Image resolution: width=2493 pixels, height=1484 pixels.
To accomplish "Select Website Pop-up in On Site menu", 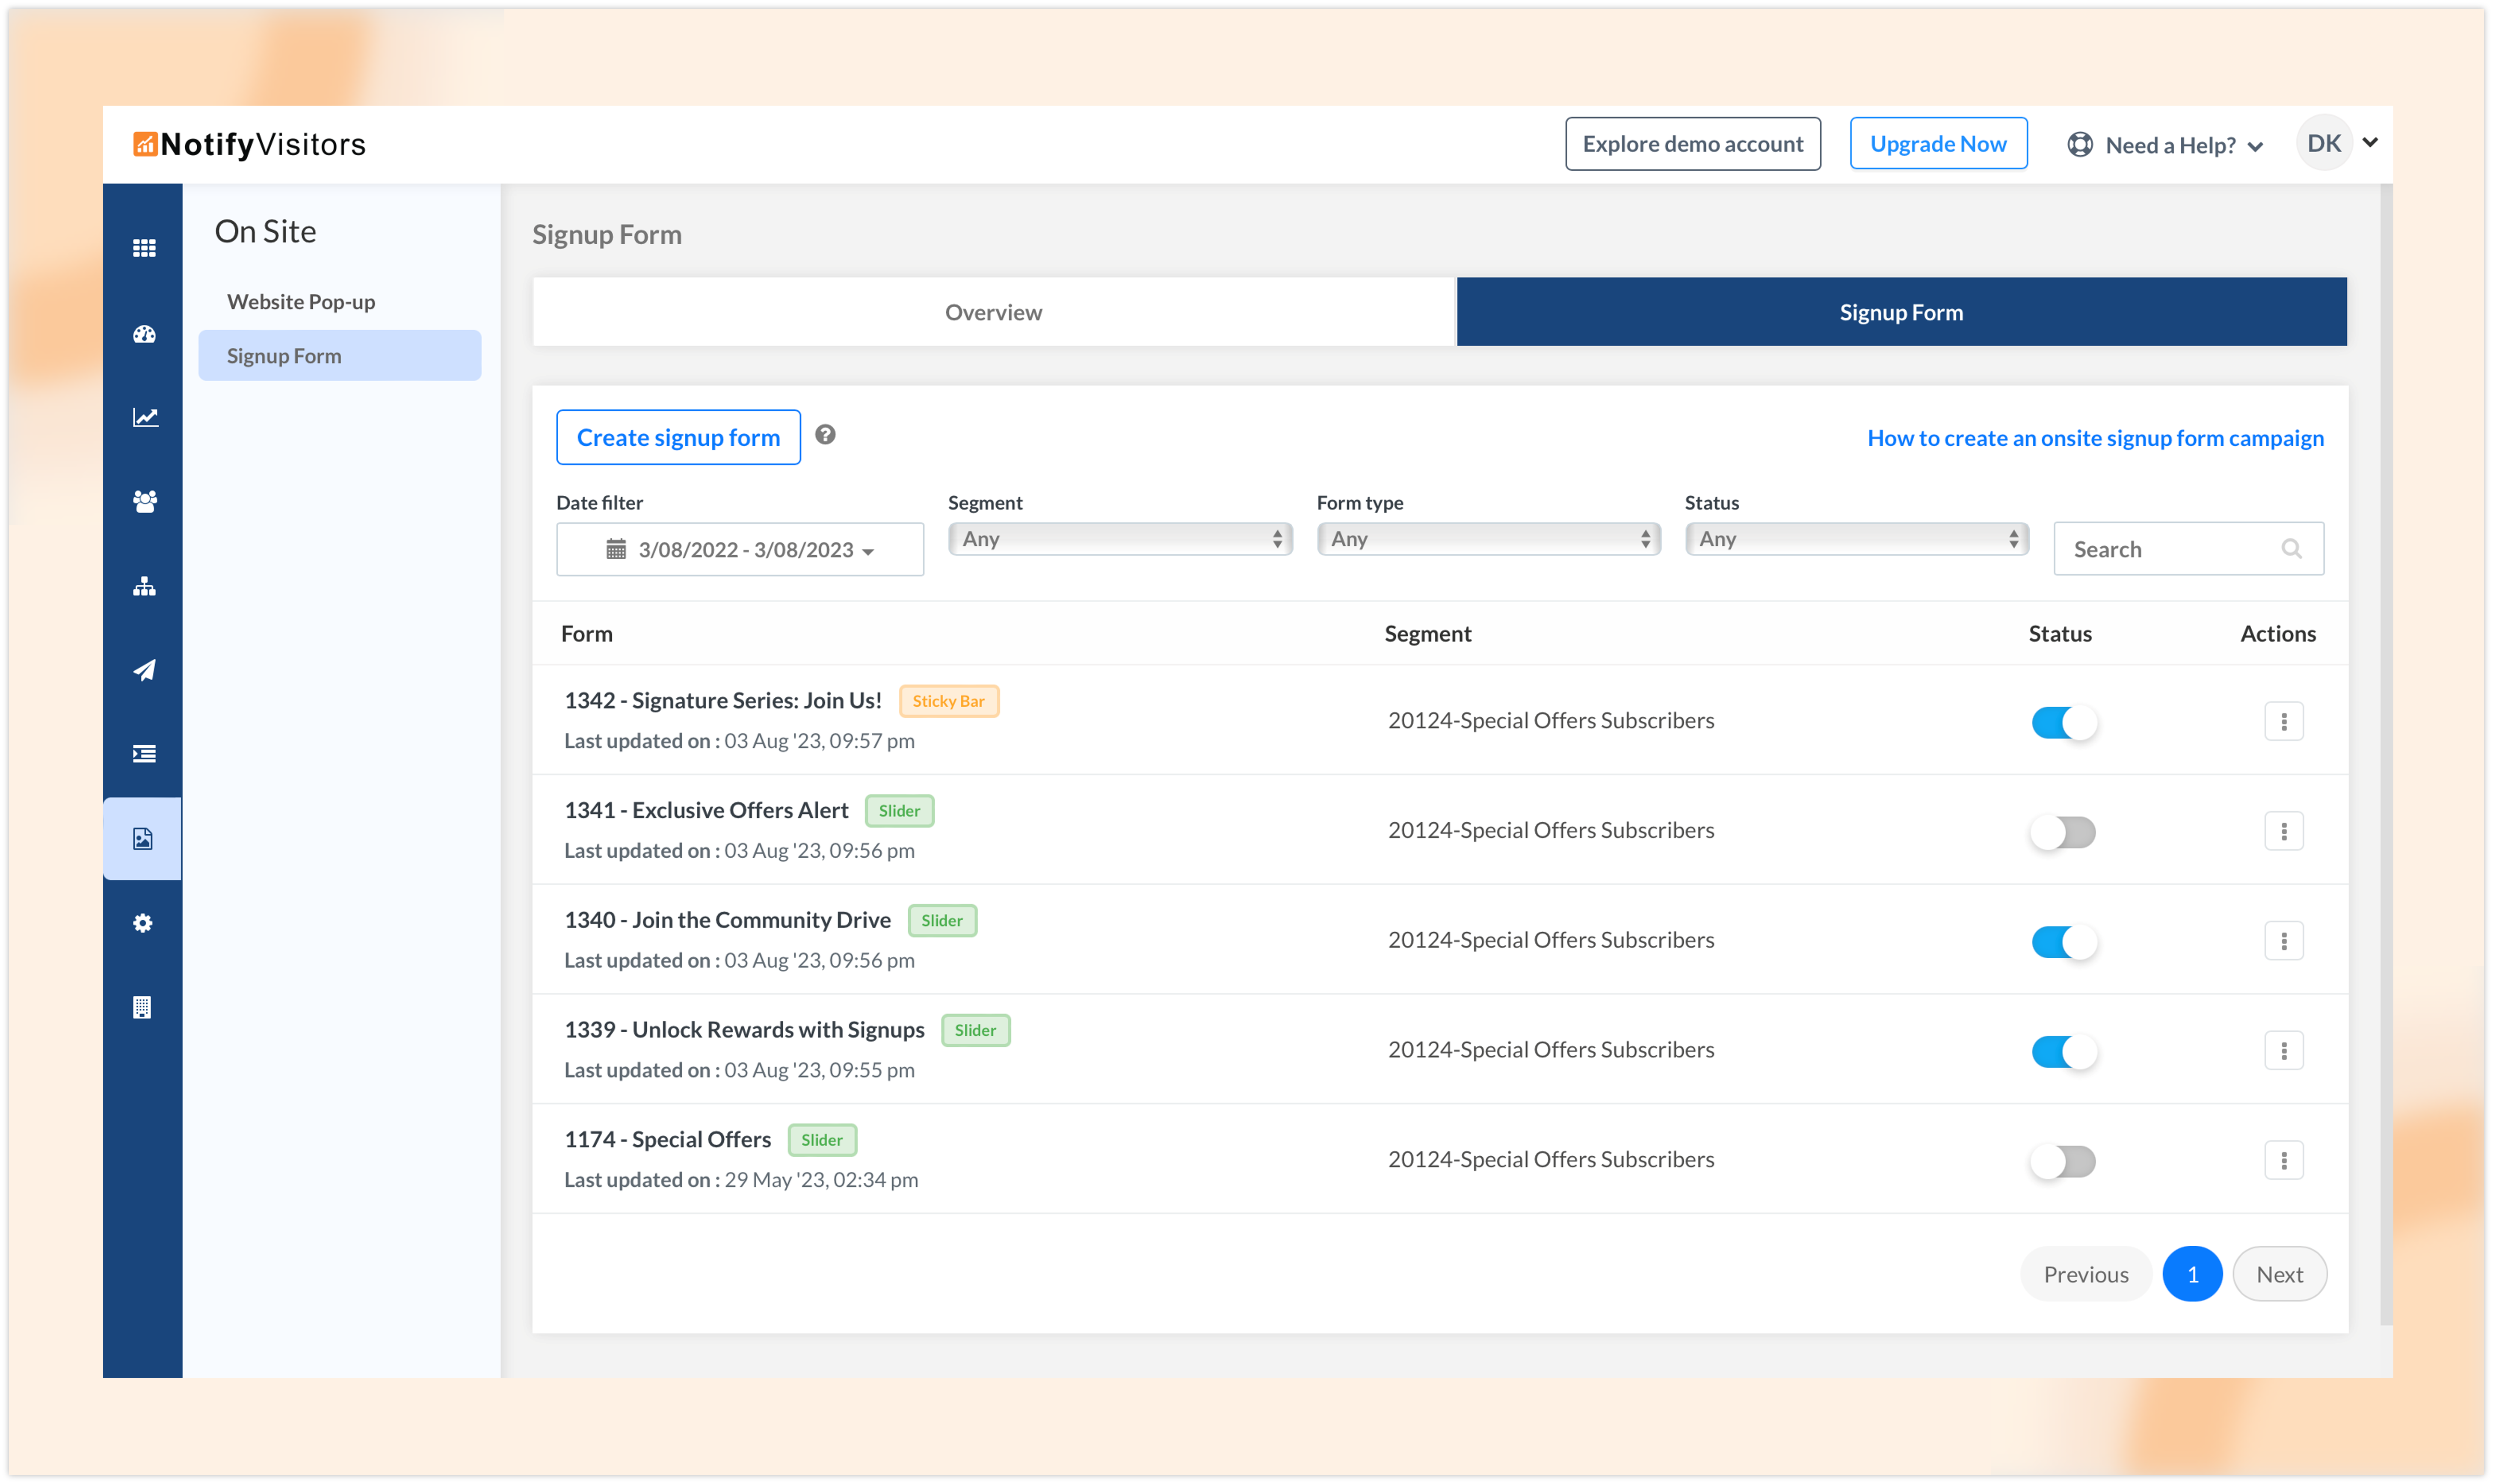I will (x=301, y=302).
